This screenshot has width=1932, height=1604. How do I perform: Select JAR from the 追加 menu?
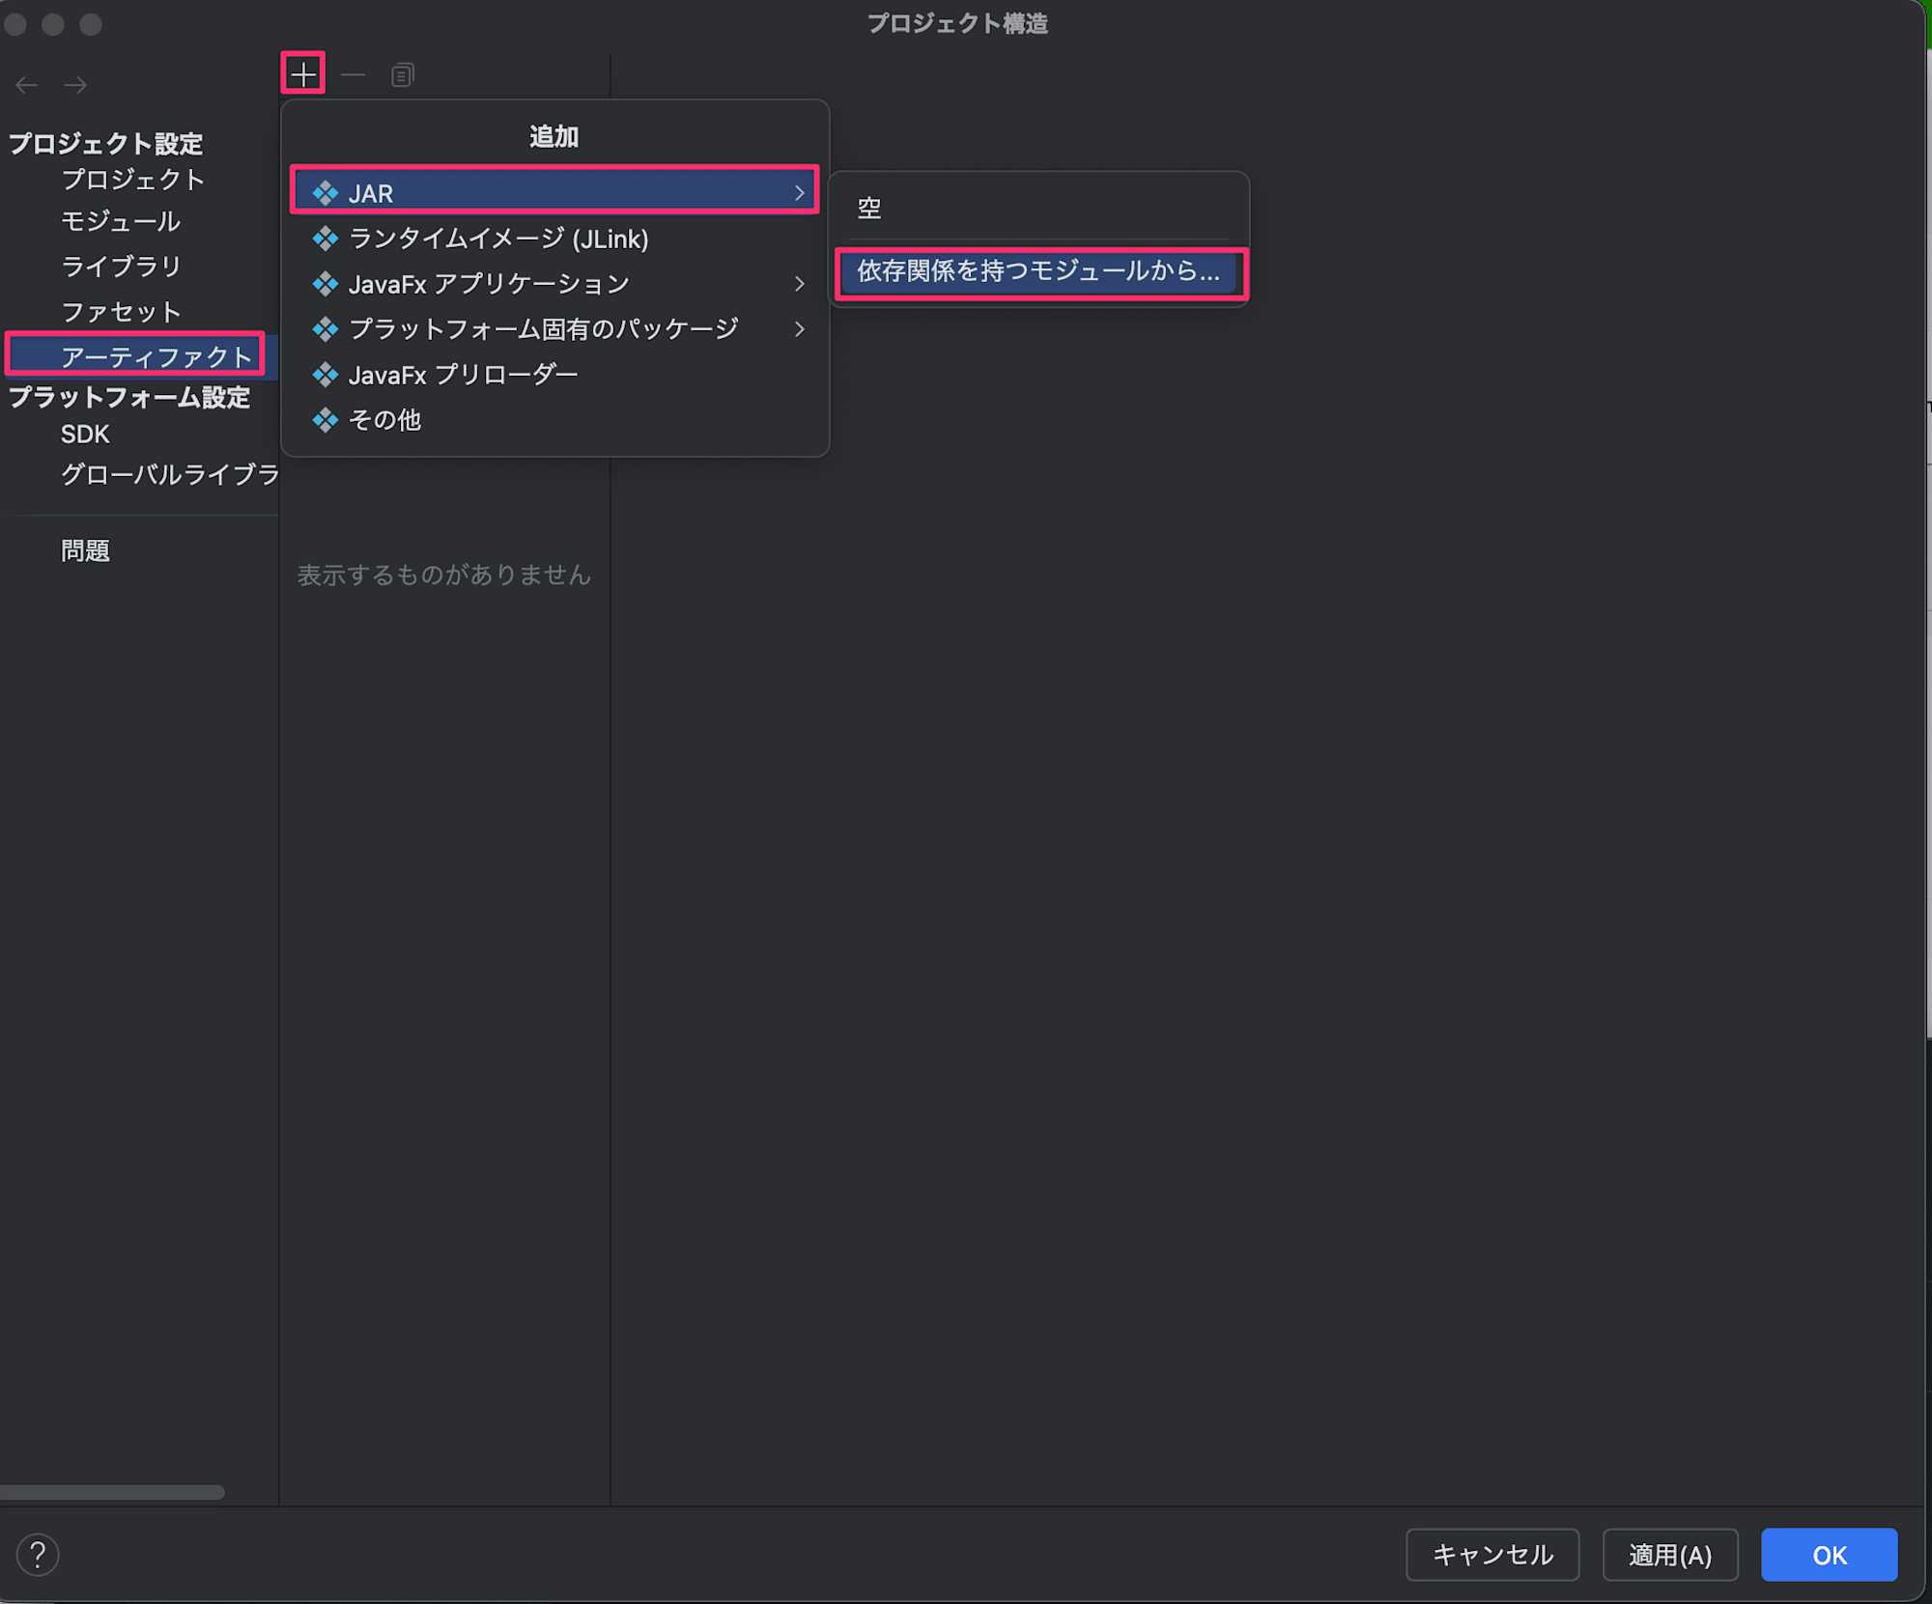554,193
